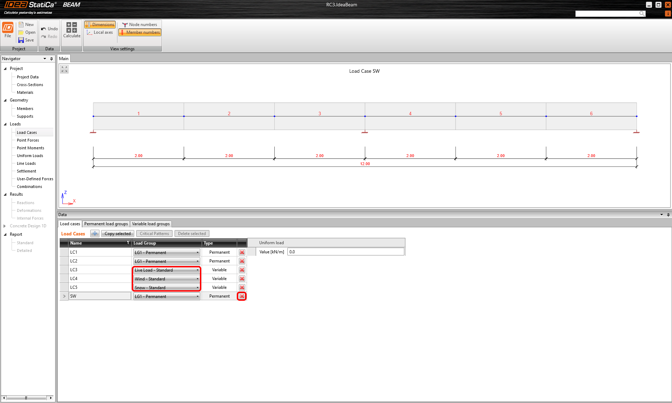This screenshot has width=672, height=403.
Task: Save the current project
Action: (26, 40)
